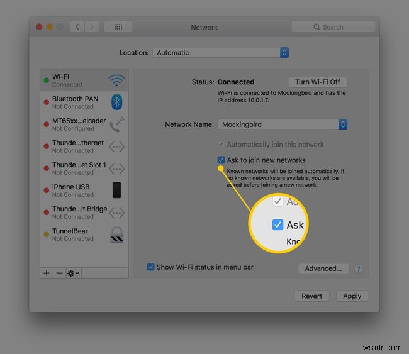The width and height of the screenshot is (409, 354).
Task: Open the Location dropdown
Action: (x=221, y=53)
